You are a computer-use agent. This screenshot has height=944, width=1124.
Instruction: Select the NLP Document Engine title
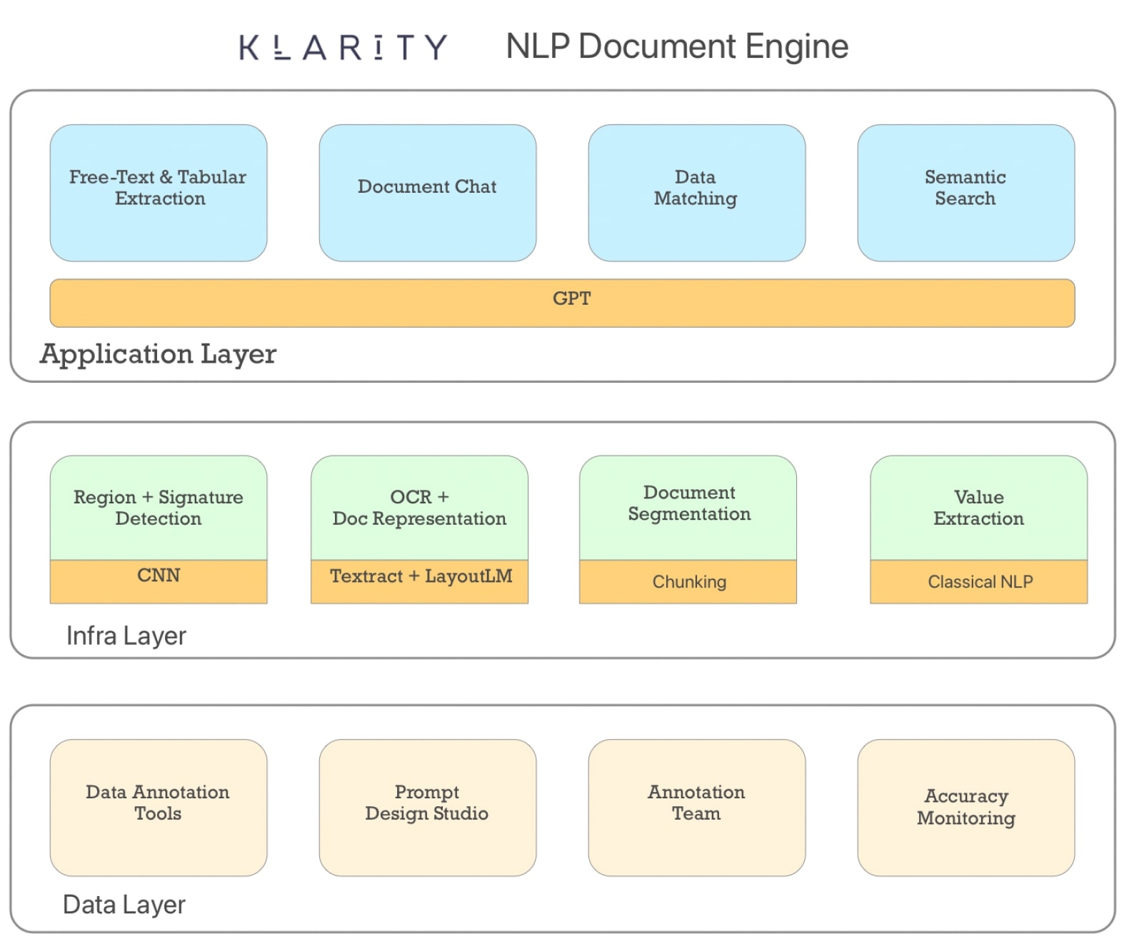tap(677, 46)
